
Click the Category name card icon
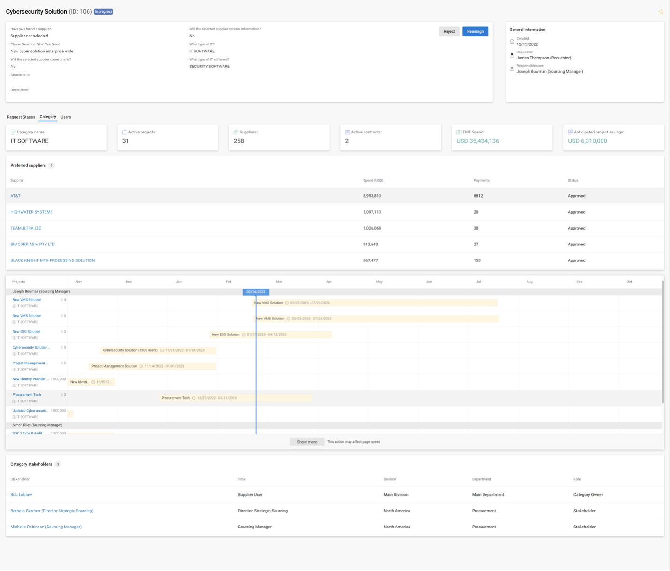pos(13,132)
